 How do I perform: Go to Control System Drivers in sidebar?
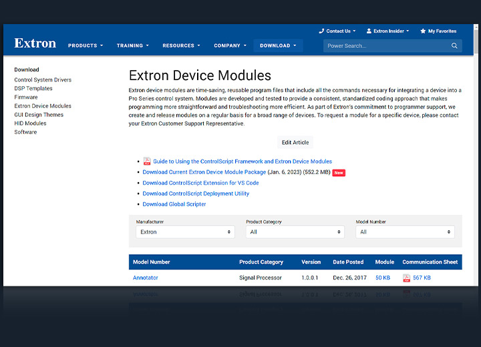coord(43,79)
